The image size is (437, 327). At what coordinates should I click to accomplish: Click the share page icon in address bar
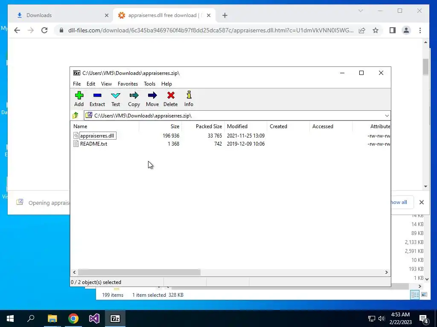pyautogui.click(x=362, y=30)
